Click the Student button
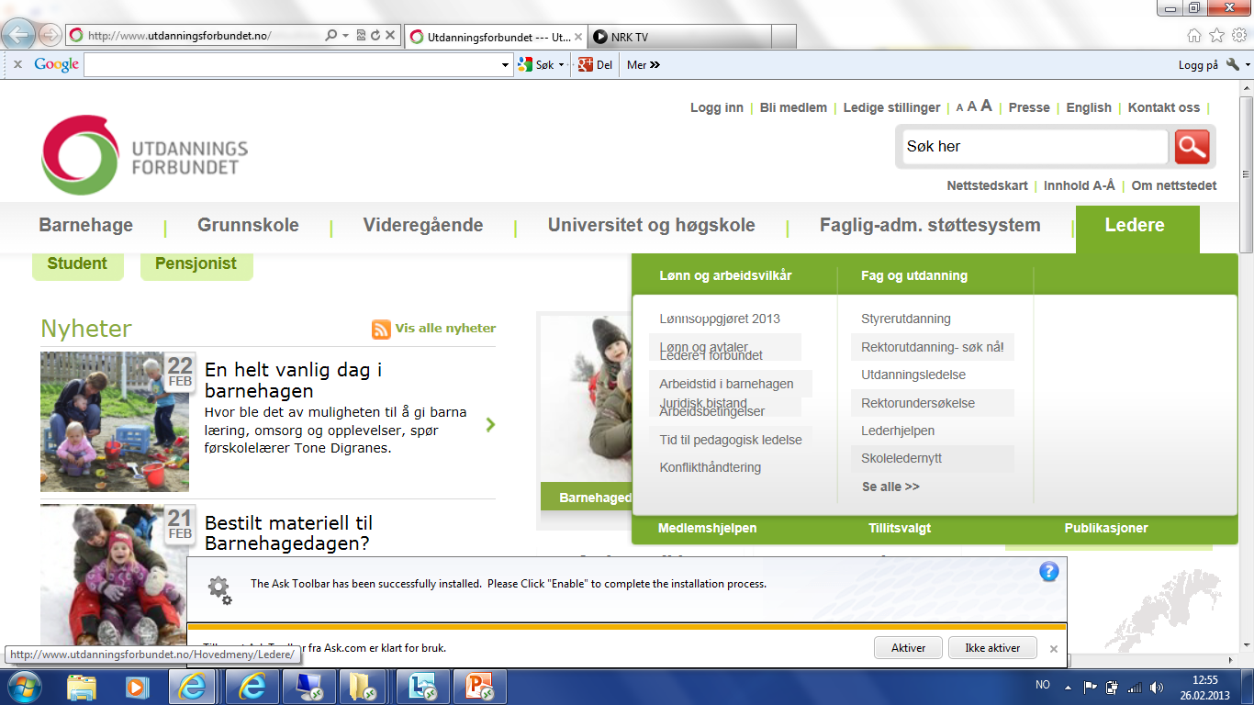Viewport: 1254px width, 705px height. tap(77, 264)
